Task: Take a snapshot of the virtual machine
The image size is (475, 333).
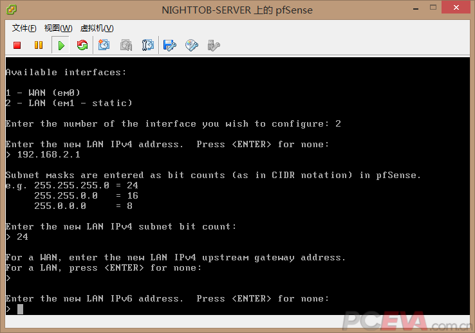Action: 104,45
